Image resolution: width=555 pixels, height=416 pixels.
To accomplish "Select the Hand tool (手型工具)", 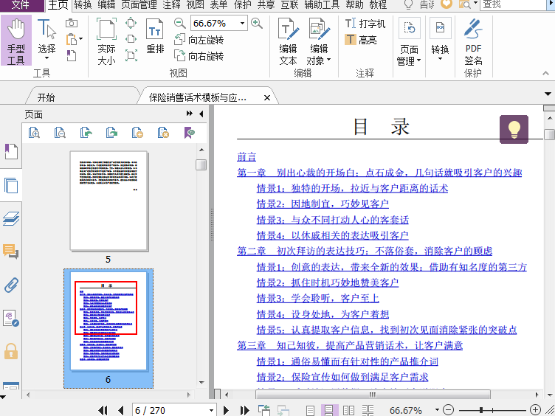I will click(15, 42).
